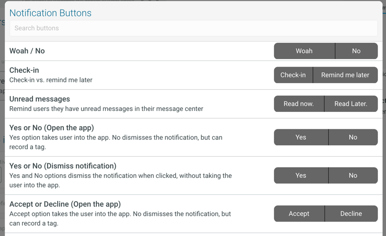Image resolution: width=386 pixels, height=236 pixels.
Task: Click the Yes option takes user into app description
Action: (116, 143)
